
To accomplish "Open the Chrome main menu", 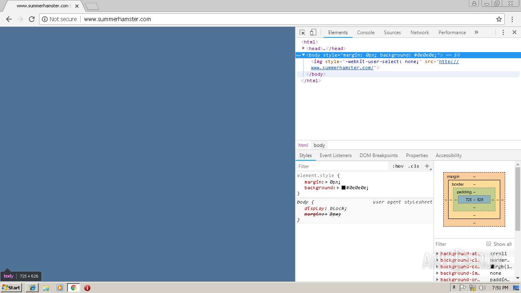I will coord(512,19).
